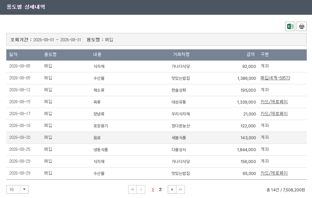Image resolution: width=312 pixels, height=198 pixels.
Task: Select page 1 in pagination
Action: click(x=153, y=190)
